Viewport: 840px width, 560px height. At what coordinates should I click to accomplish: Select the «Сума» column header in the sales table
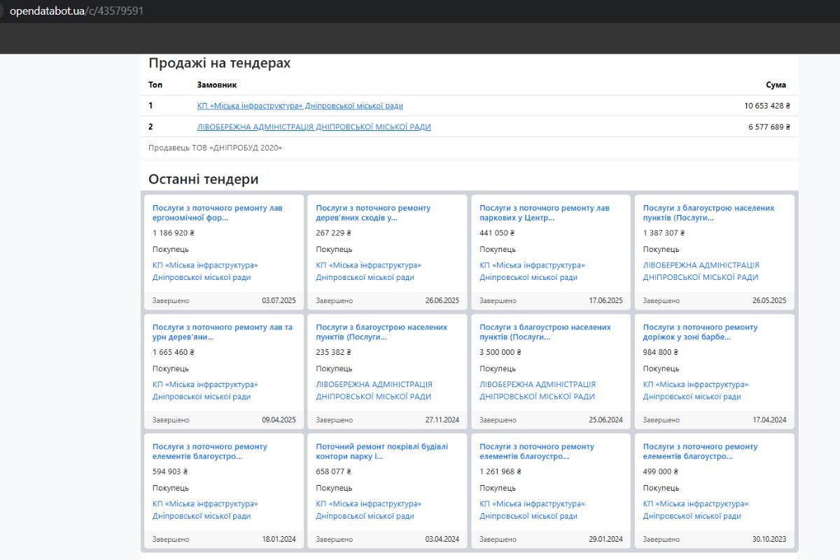778,85
